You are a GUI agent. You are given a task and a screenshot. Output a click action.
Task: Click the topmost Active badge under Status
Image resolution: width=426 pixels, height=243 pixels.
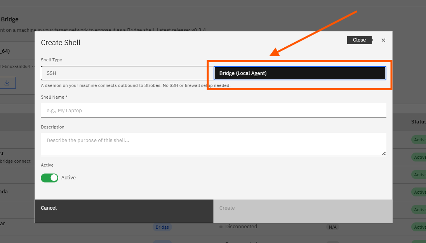[419, 140]
